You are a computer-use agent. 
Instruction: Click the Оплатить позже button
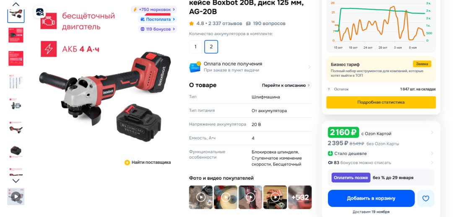point(351,178)
